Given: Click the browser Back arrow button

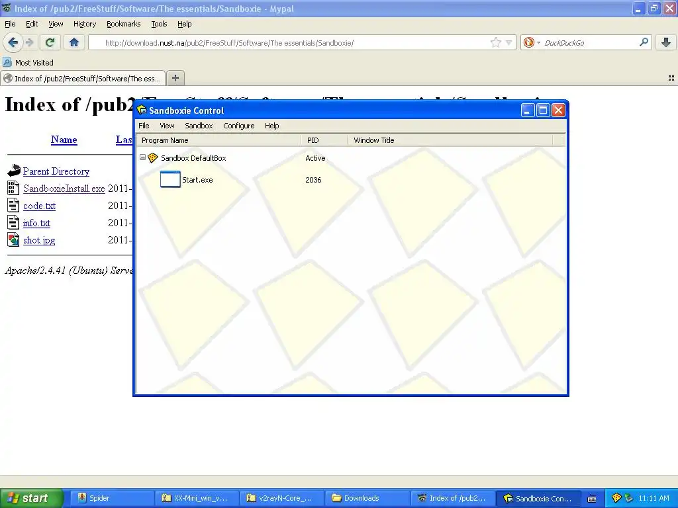Looking at the screenshot, I should [x=13, y=42].
